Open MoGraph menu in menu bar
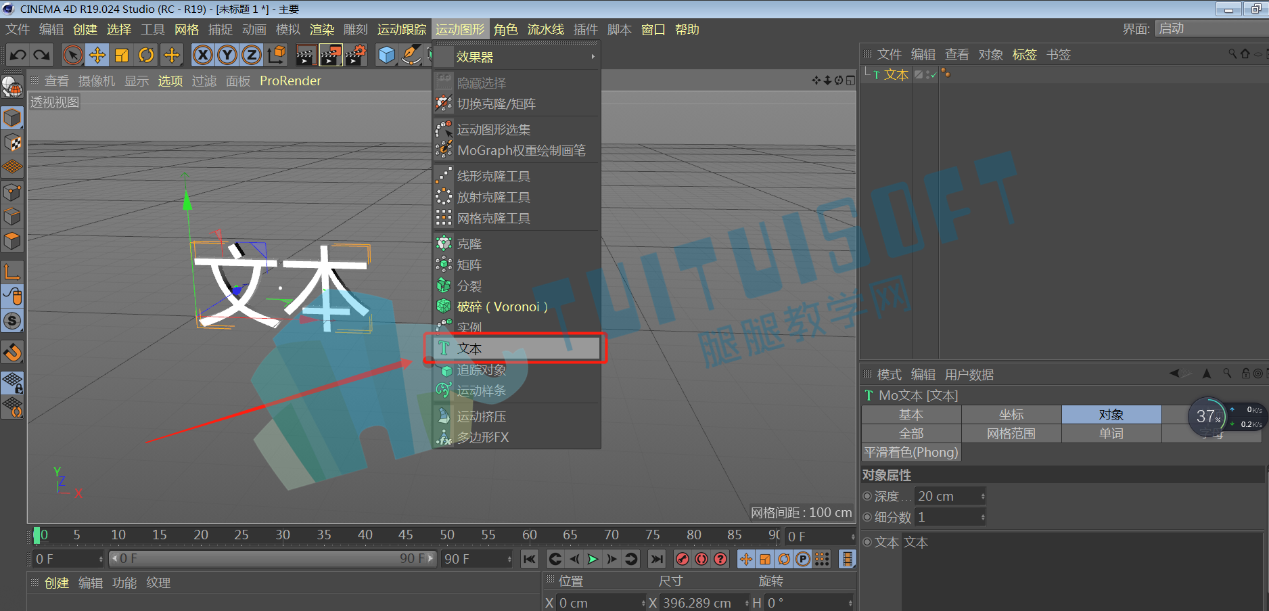Image resolution: width=1269 pixels, height=611 pixels. [x=460, y=30]
